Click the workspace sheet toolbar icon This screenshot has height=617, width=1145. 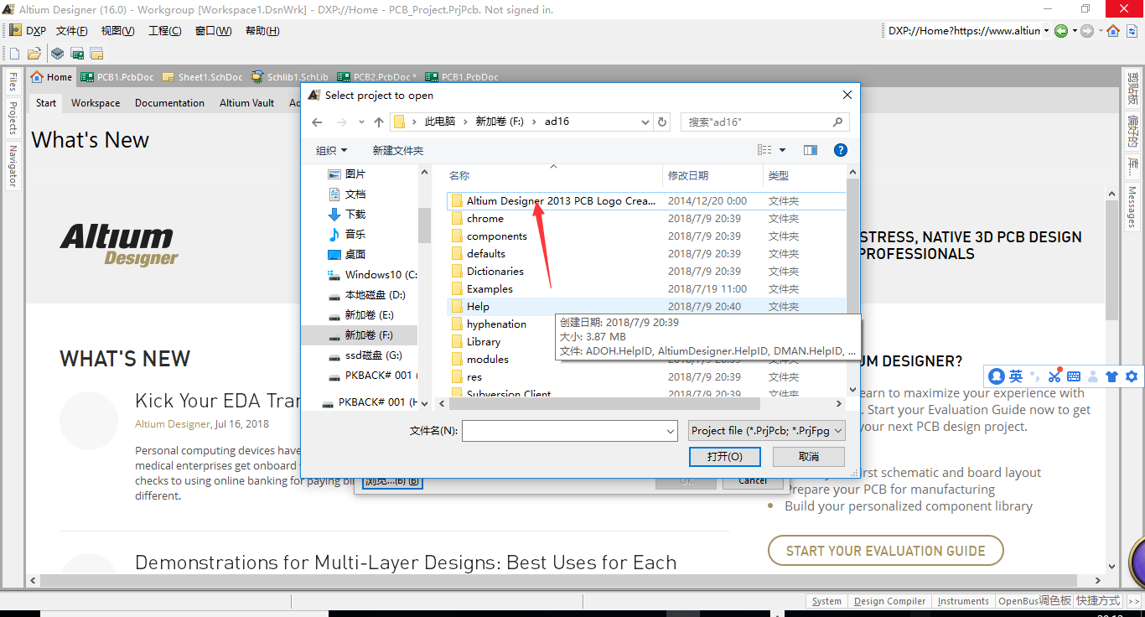click(x=97, y=54)
